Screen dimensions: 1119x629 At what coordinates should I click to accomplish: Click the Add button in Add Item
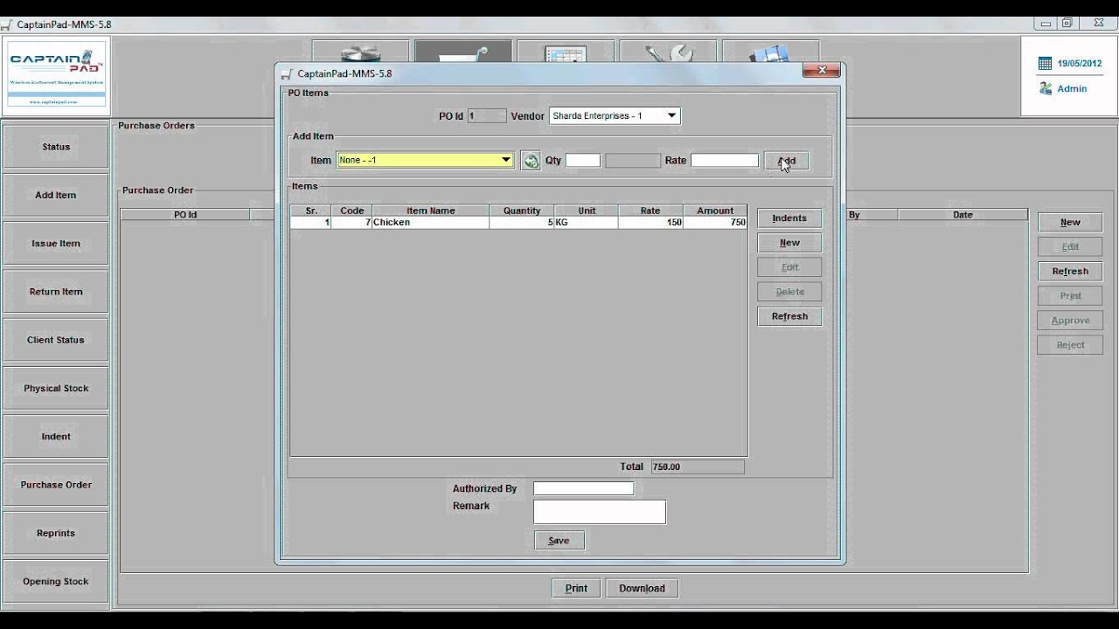786,161
